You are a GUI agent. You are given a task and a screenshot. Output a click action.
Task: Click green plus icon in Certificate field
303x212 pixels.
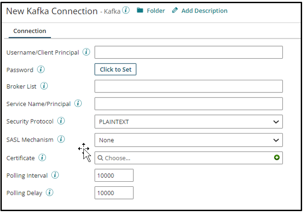coord(277,157)
